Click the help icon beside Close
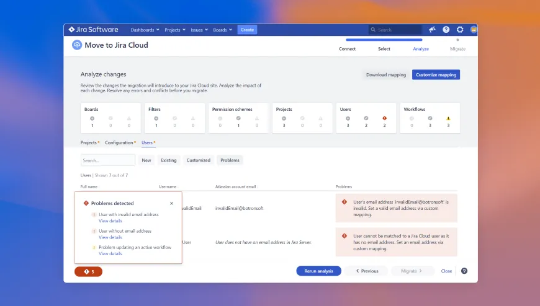Screen dimensions: 540x306 464,271
